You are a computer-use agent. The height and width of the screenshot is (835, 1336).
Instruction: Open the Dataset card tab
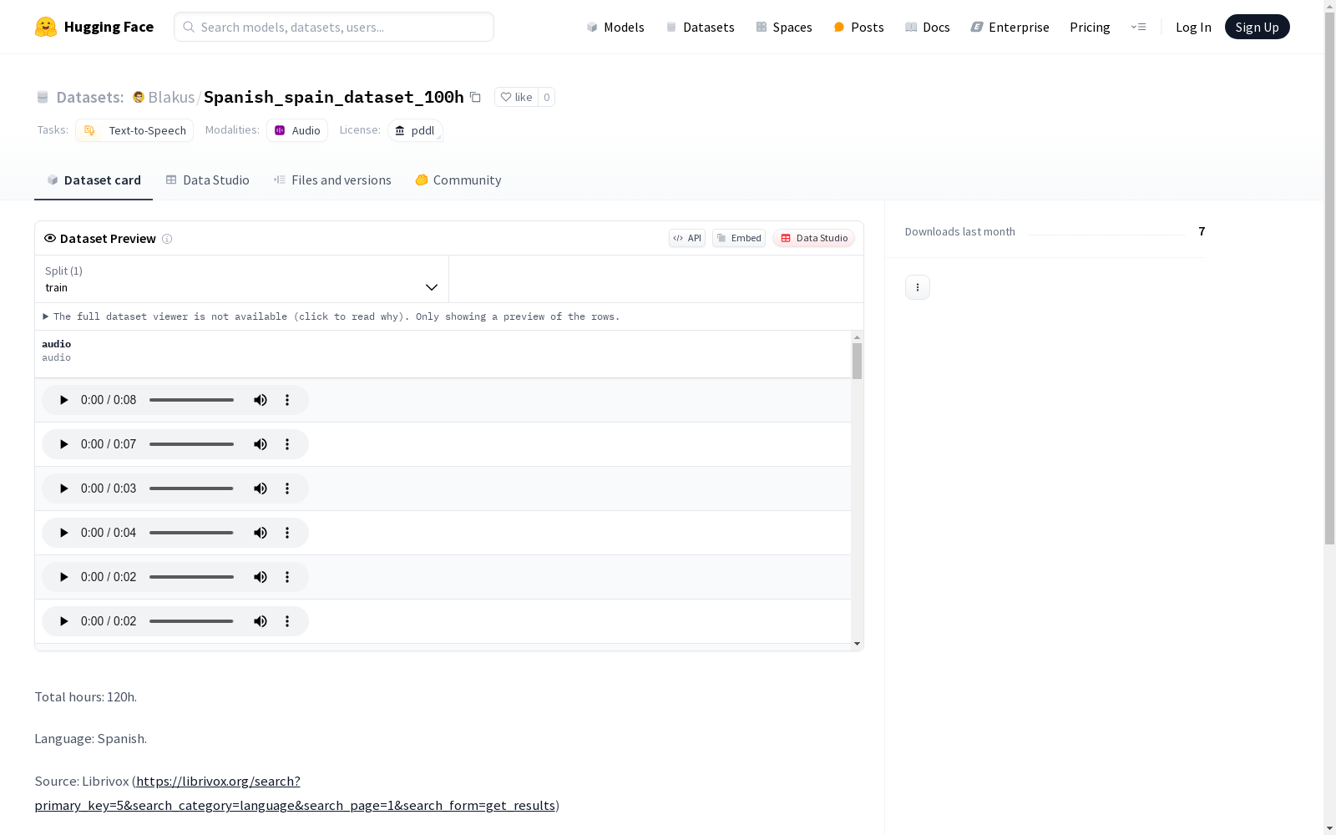[x=94, y=180]
